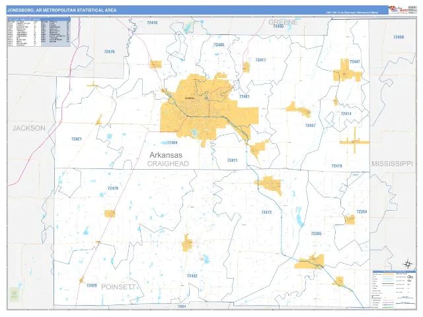Screen dimensions: 423x317
Task: Select ZIP code label 72447
Action: point(354,61)
